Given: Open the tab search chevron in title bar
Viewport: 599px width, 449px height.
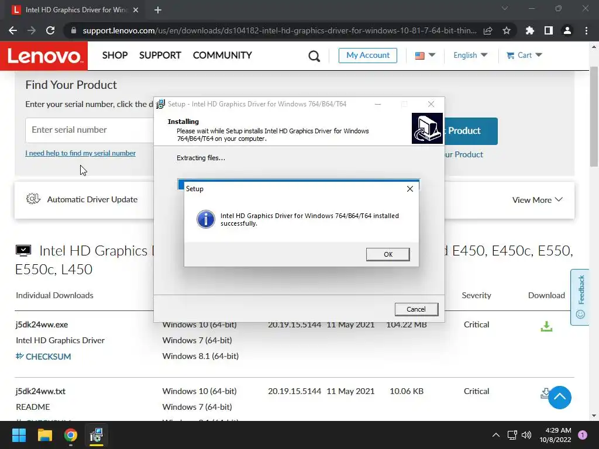Looking at the screenshot, I should point(505,8).
